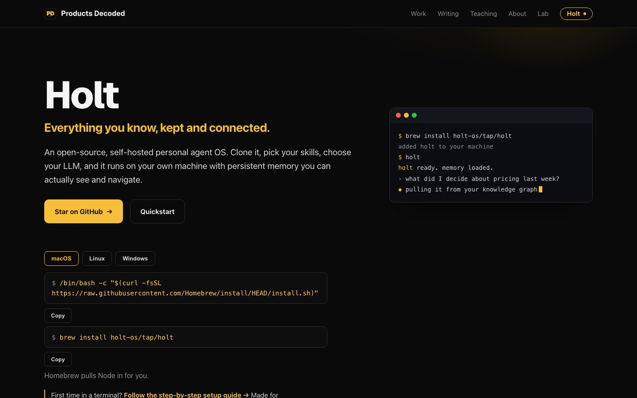Click Star on GitHub button
Image resolution: width=637 pixels, height=398 pixels.
84,211
